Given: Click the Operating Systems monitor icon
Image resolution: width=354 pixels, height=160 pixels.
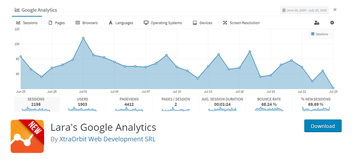Looking at the screenshot, I should pyautogui.click(x=146, y=23).
